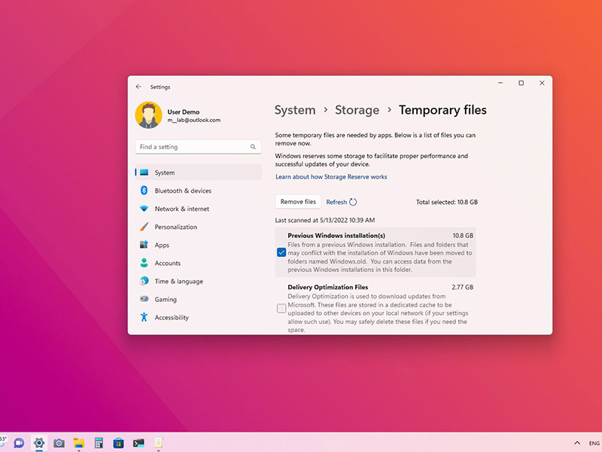Viewport: 602px width, 452px height.
Task: Click the 10.8 GB size of Previous Windows installation(s)
Action: tap(463, 236)
